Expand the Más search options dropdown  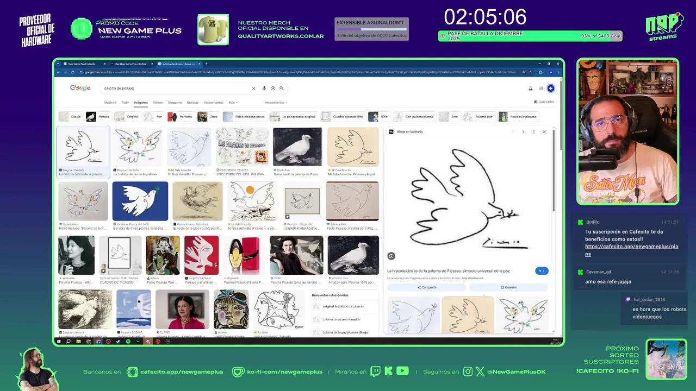tap(233, 102)
